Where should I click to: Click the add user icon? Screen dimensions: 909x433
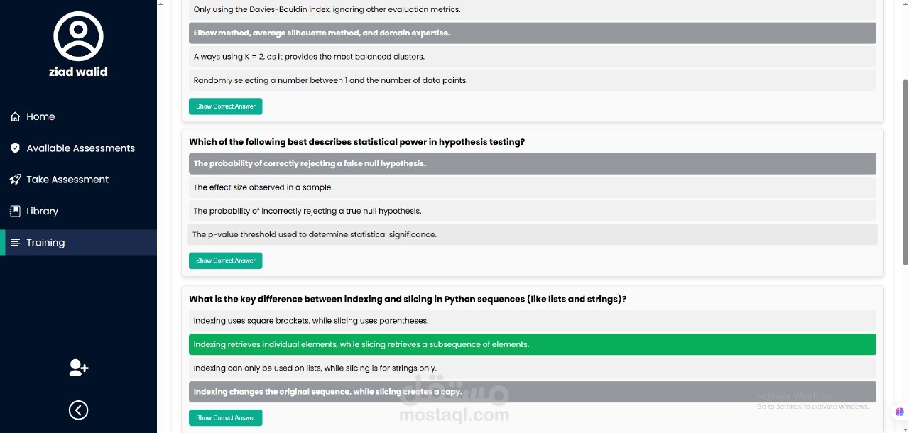point(79,368)
